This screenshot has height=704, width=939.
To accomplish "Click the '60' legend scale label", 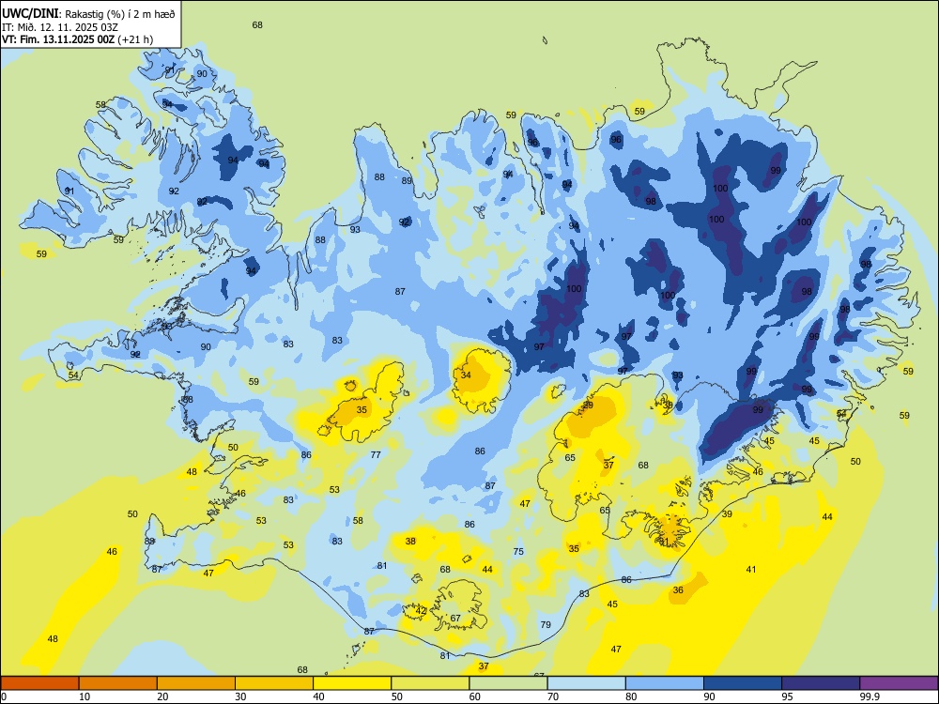I will (475, 696).
